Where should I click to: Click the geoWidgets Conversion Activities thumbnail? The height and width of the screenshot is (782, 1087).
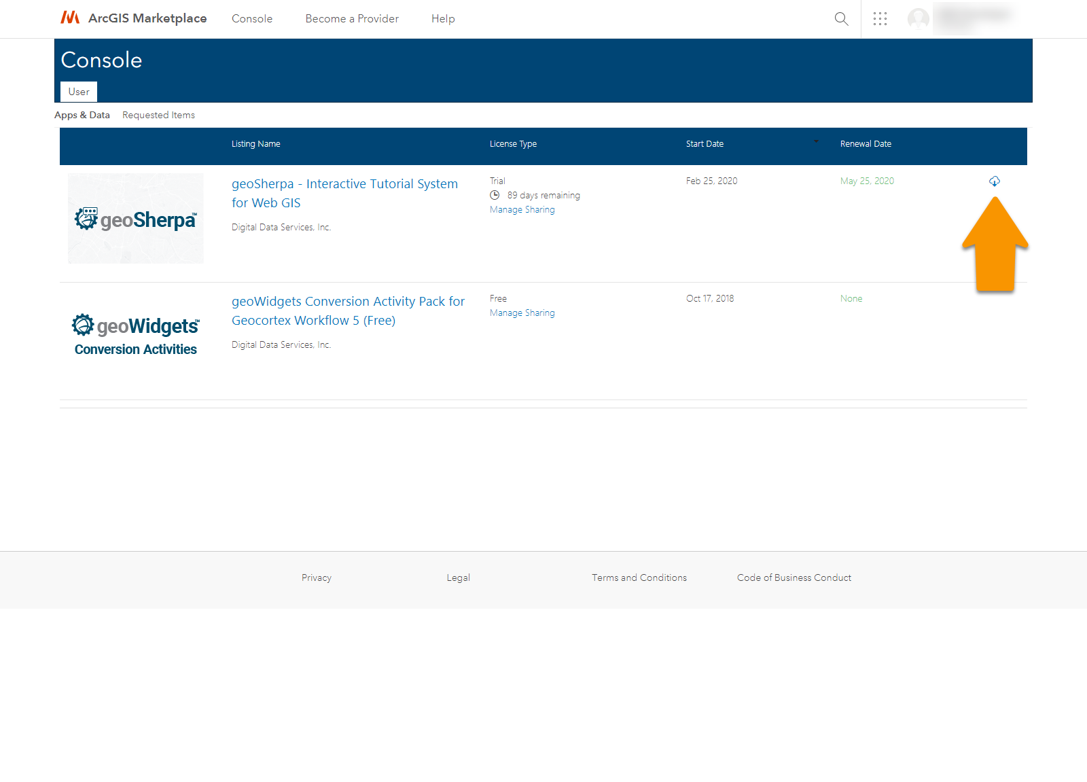coord(136,336)
